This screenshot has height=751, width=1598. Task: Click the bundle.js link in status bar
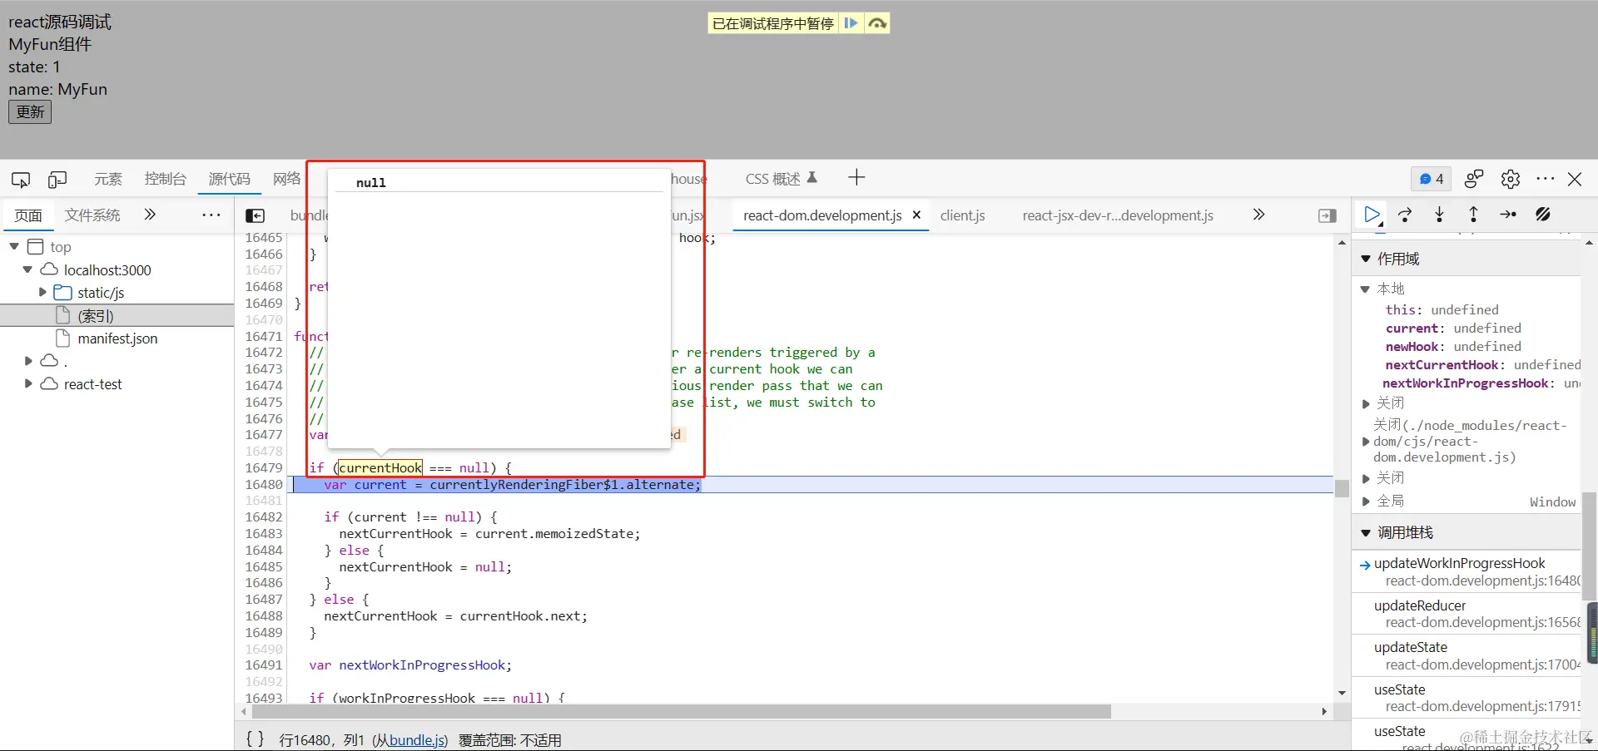pyautogui.click(x=417, y=740)
